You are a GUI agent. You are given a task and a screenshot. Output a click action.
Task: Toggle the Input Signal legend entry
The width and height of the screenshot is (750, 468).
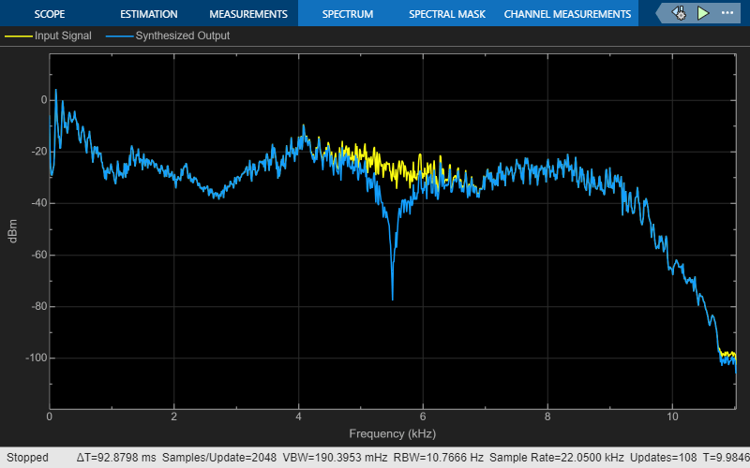[48, 36]
